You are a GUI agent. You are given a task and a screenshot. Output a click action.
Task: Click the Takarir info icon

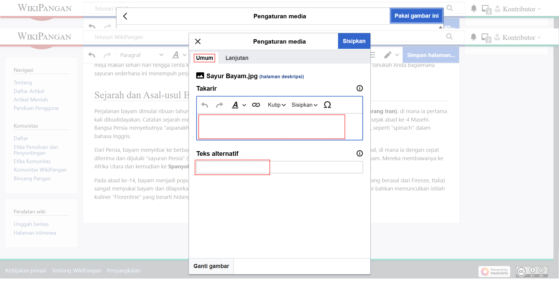click(360, 88)
